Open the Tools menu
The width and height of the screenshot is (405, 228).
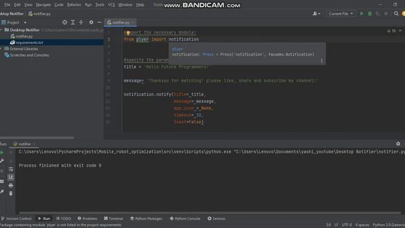tap(100, 4)
